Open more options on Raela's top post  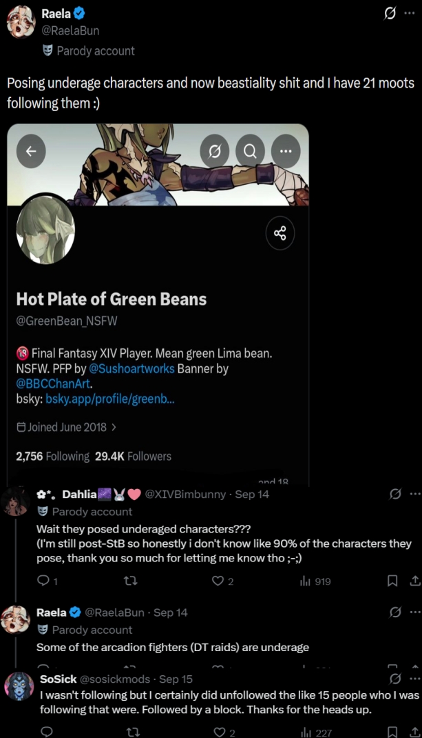tap(410, 14)
